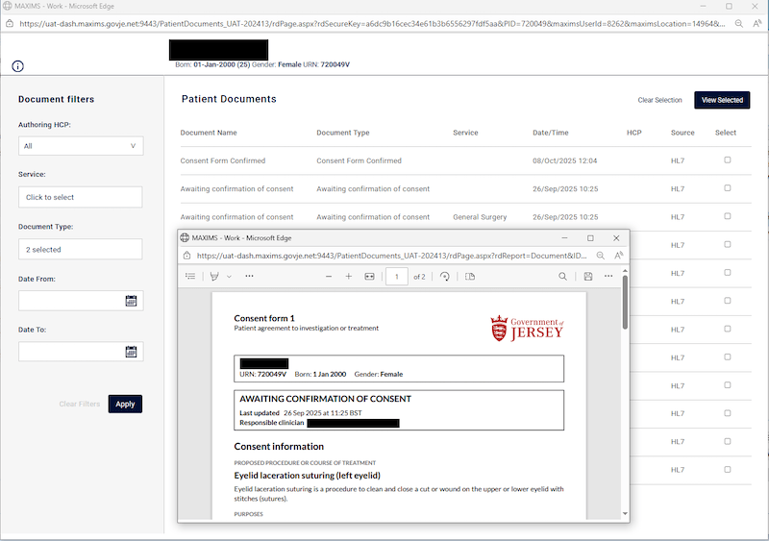769x541 pixels.
Task: Open the Authoring HCP dropdown
Action: (81, 146)
